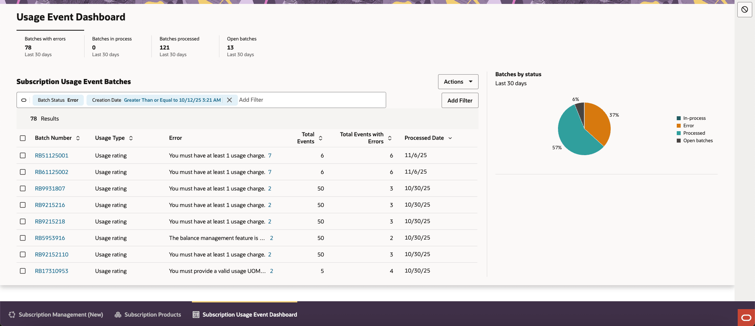Check the row for RB92152110
This screenshot has height=326, width=755.
23,255
